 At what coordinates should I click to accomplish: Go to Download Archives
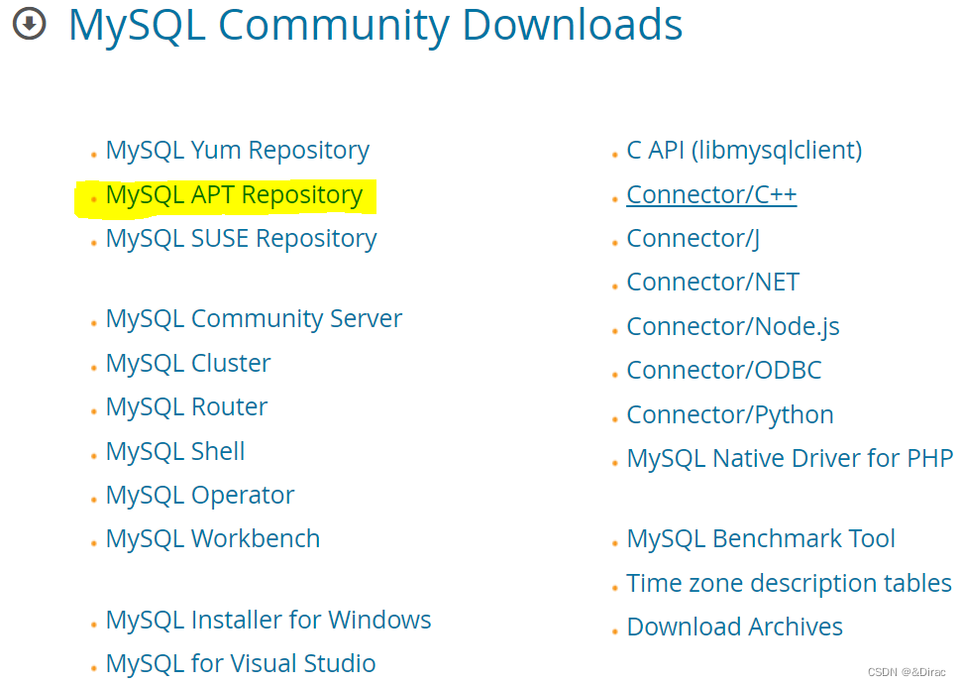click(735, 628)
